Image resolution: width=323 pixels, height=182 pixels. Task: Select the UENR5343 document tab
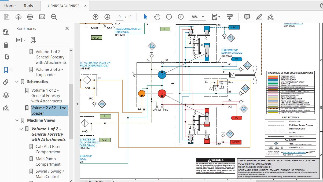[x=65, y=6]
